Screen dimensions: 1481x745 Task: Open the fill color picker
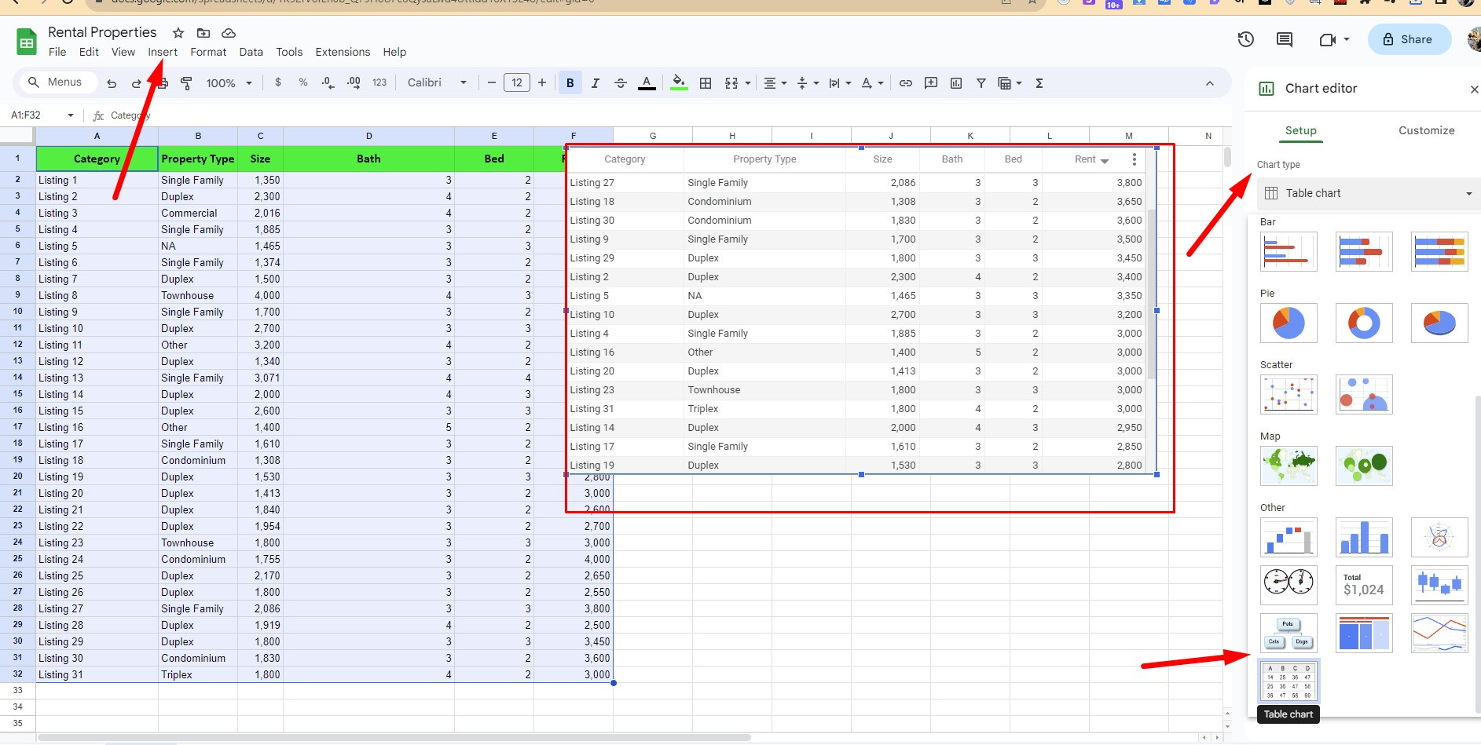point(679,82)
